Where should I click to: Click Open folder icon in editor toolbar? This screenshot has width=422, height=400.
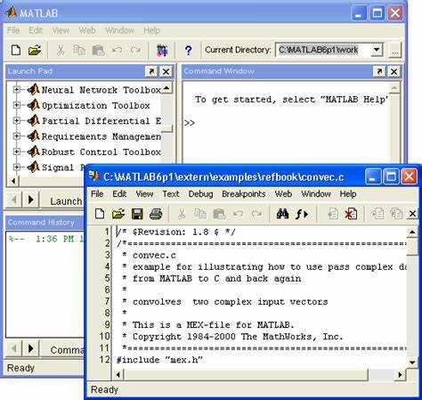pos(118,214)
